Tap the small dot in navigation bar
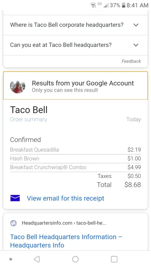Viewport: 151px width, 268px height. 11,259
